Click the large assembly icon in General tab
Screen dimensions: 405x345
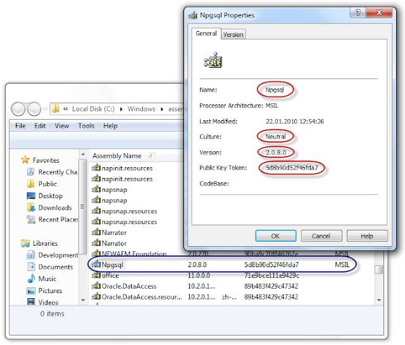point(213,60)
